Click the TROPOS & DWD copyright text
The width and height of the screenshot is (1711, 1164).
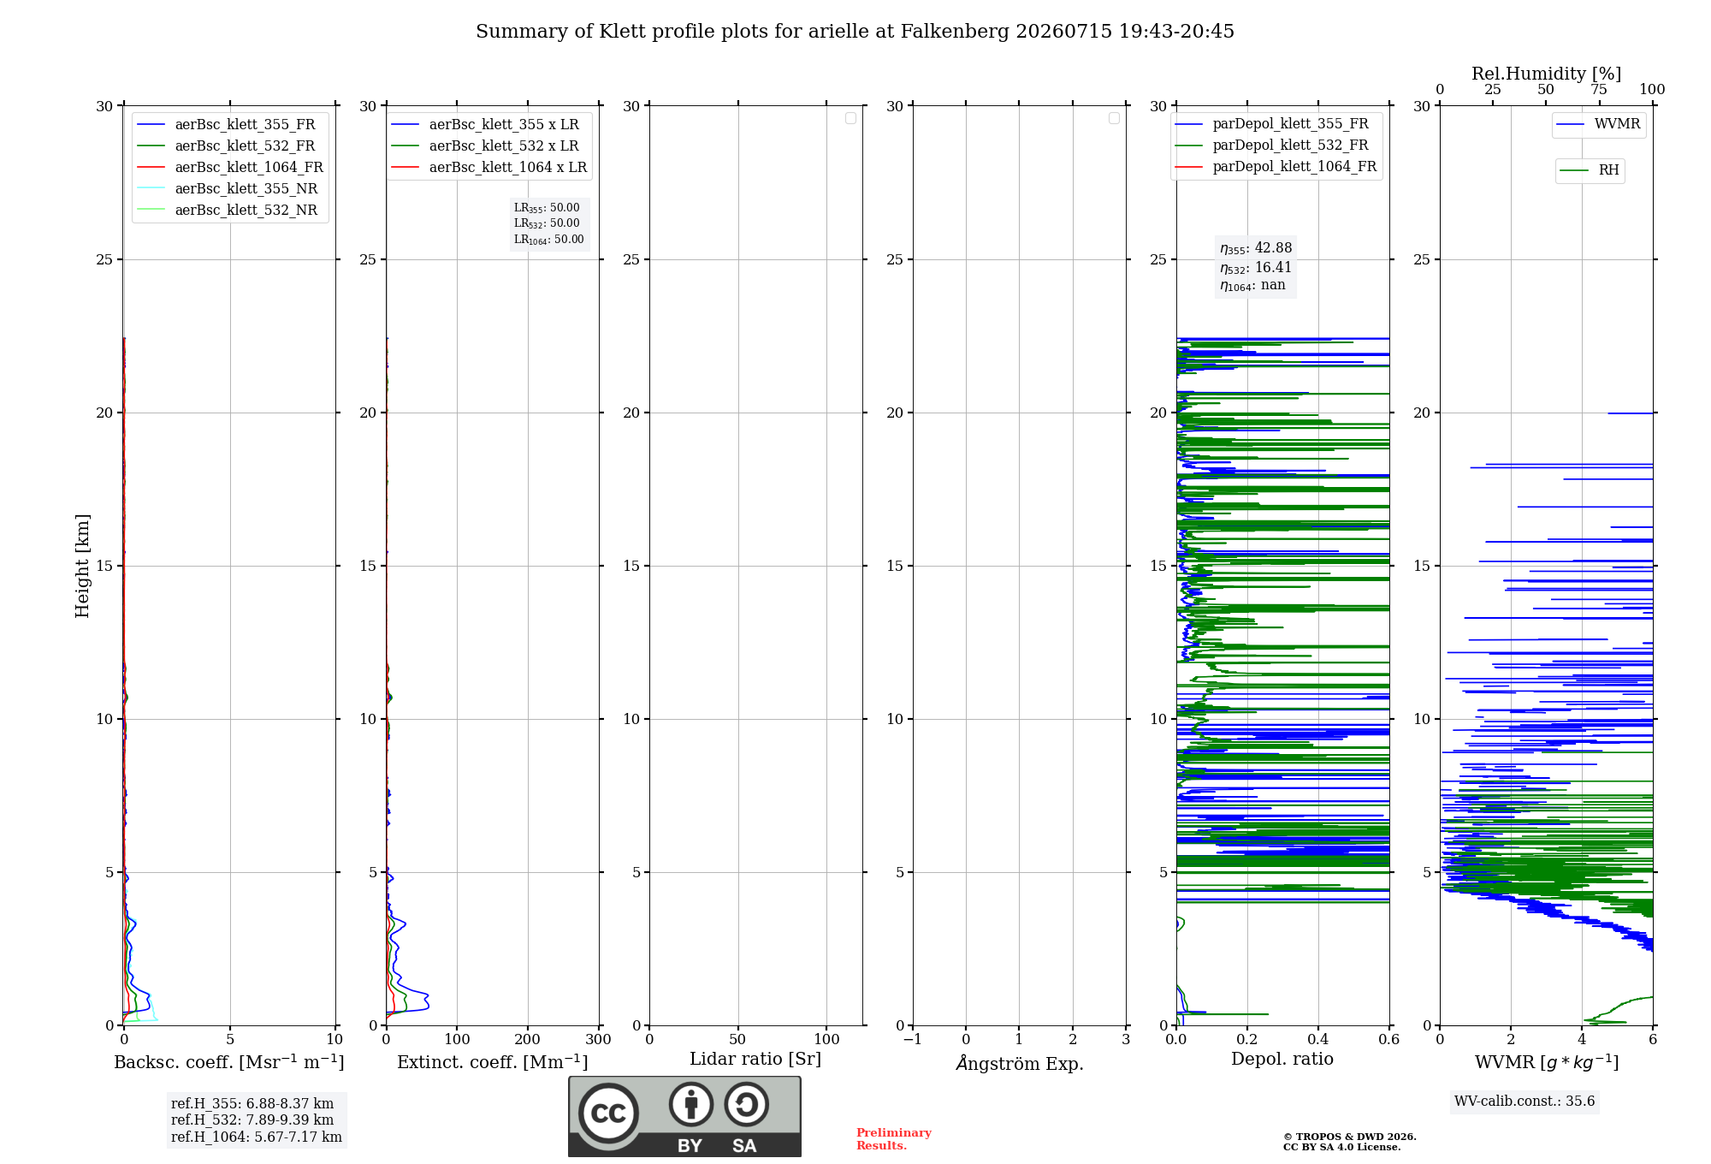pos(1349,1142)
